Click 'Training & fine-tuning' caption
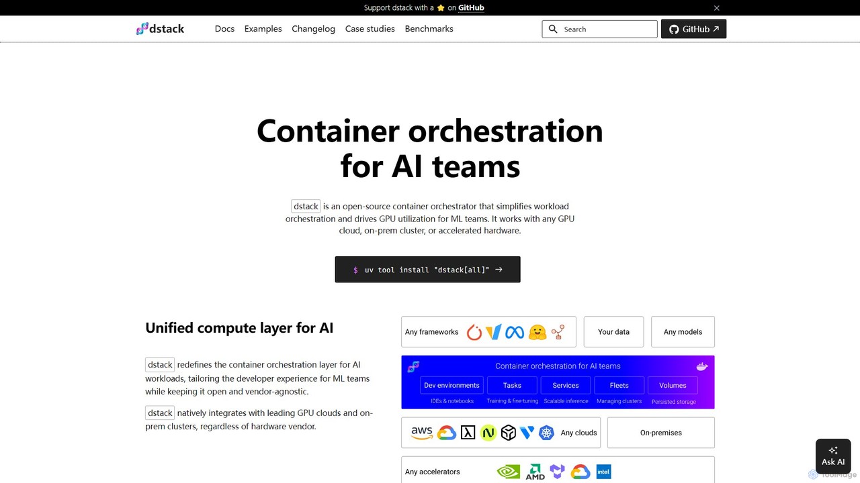 pyautogui.click(x=513, y=401)
